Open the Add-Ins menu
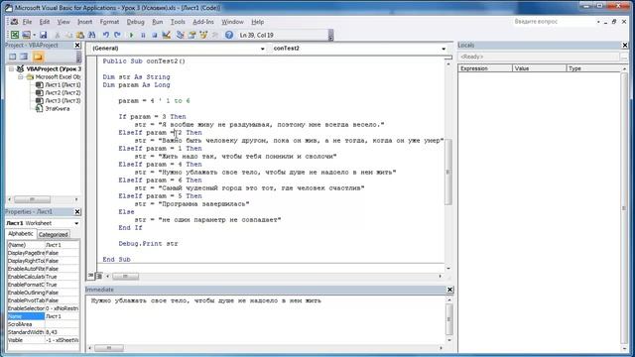The image size is (635, 357). pos(202,22)
